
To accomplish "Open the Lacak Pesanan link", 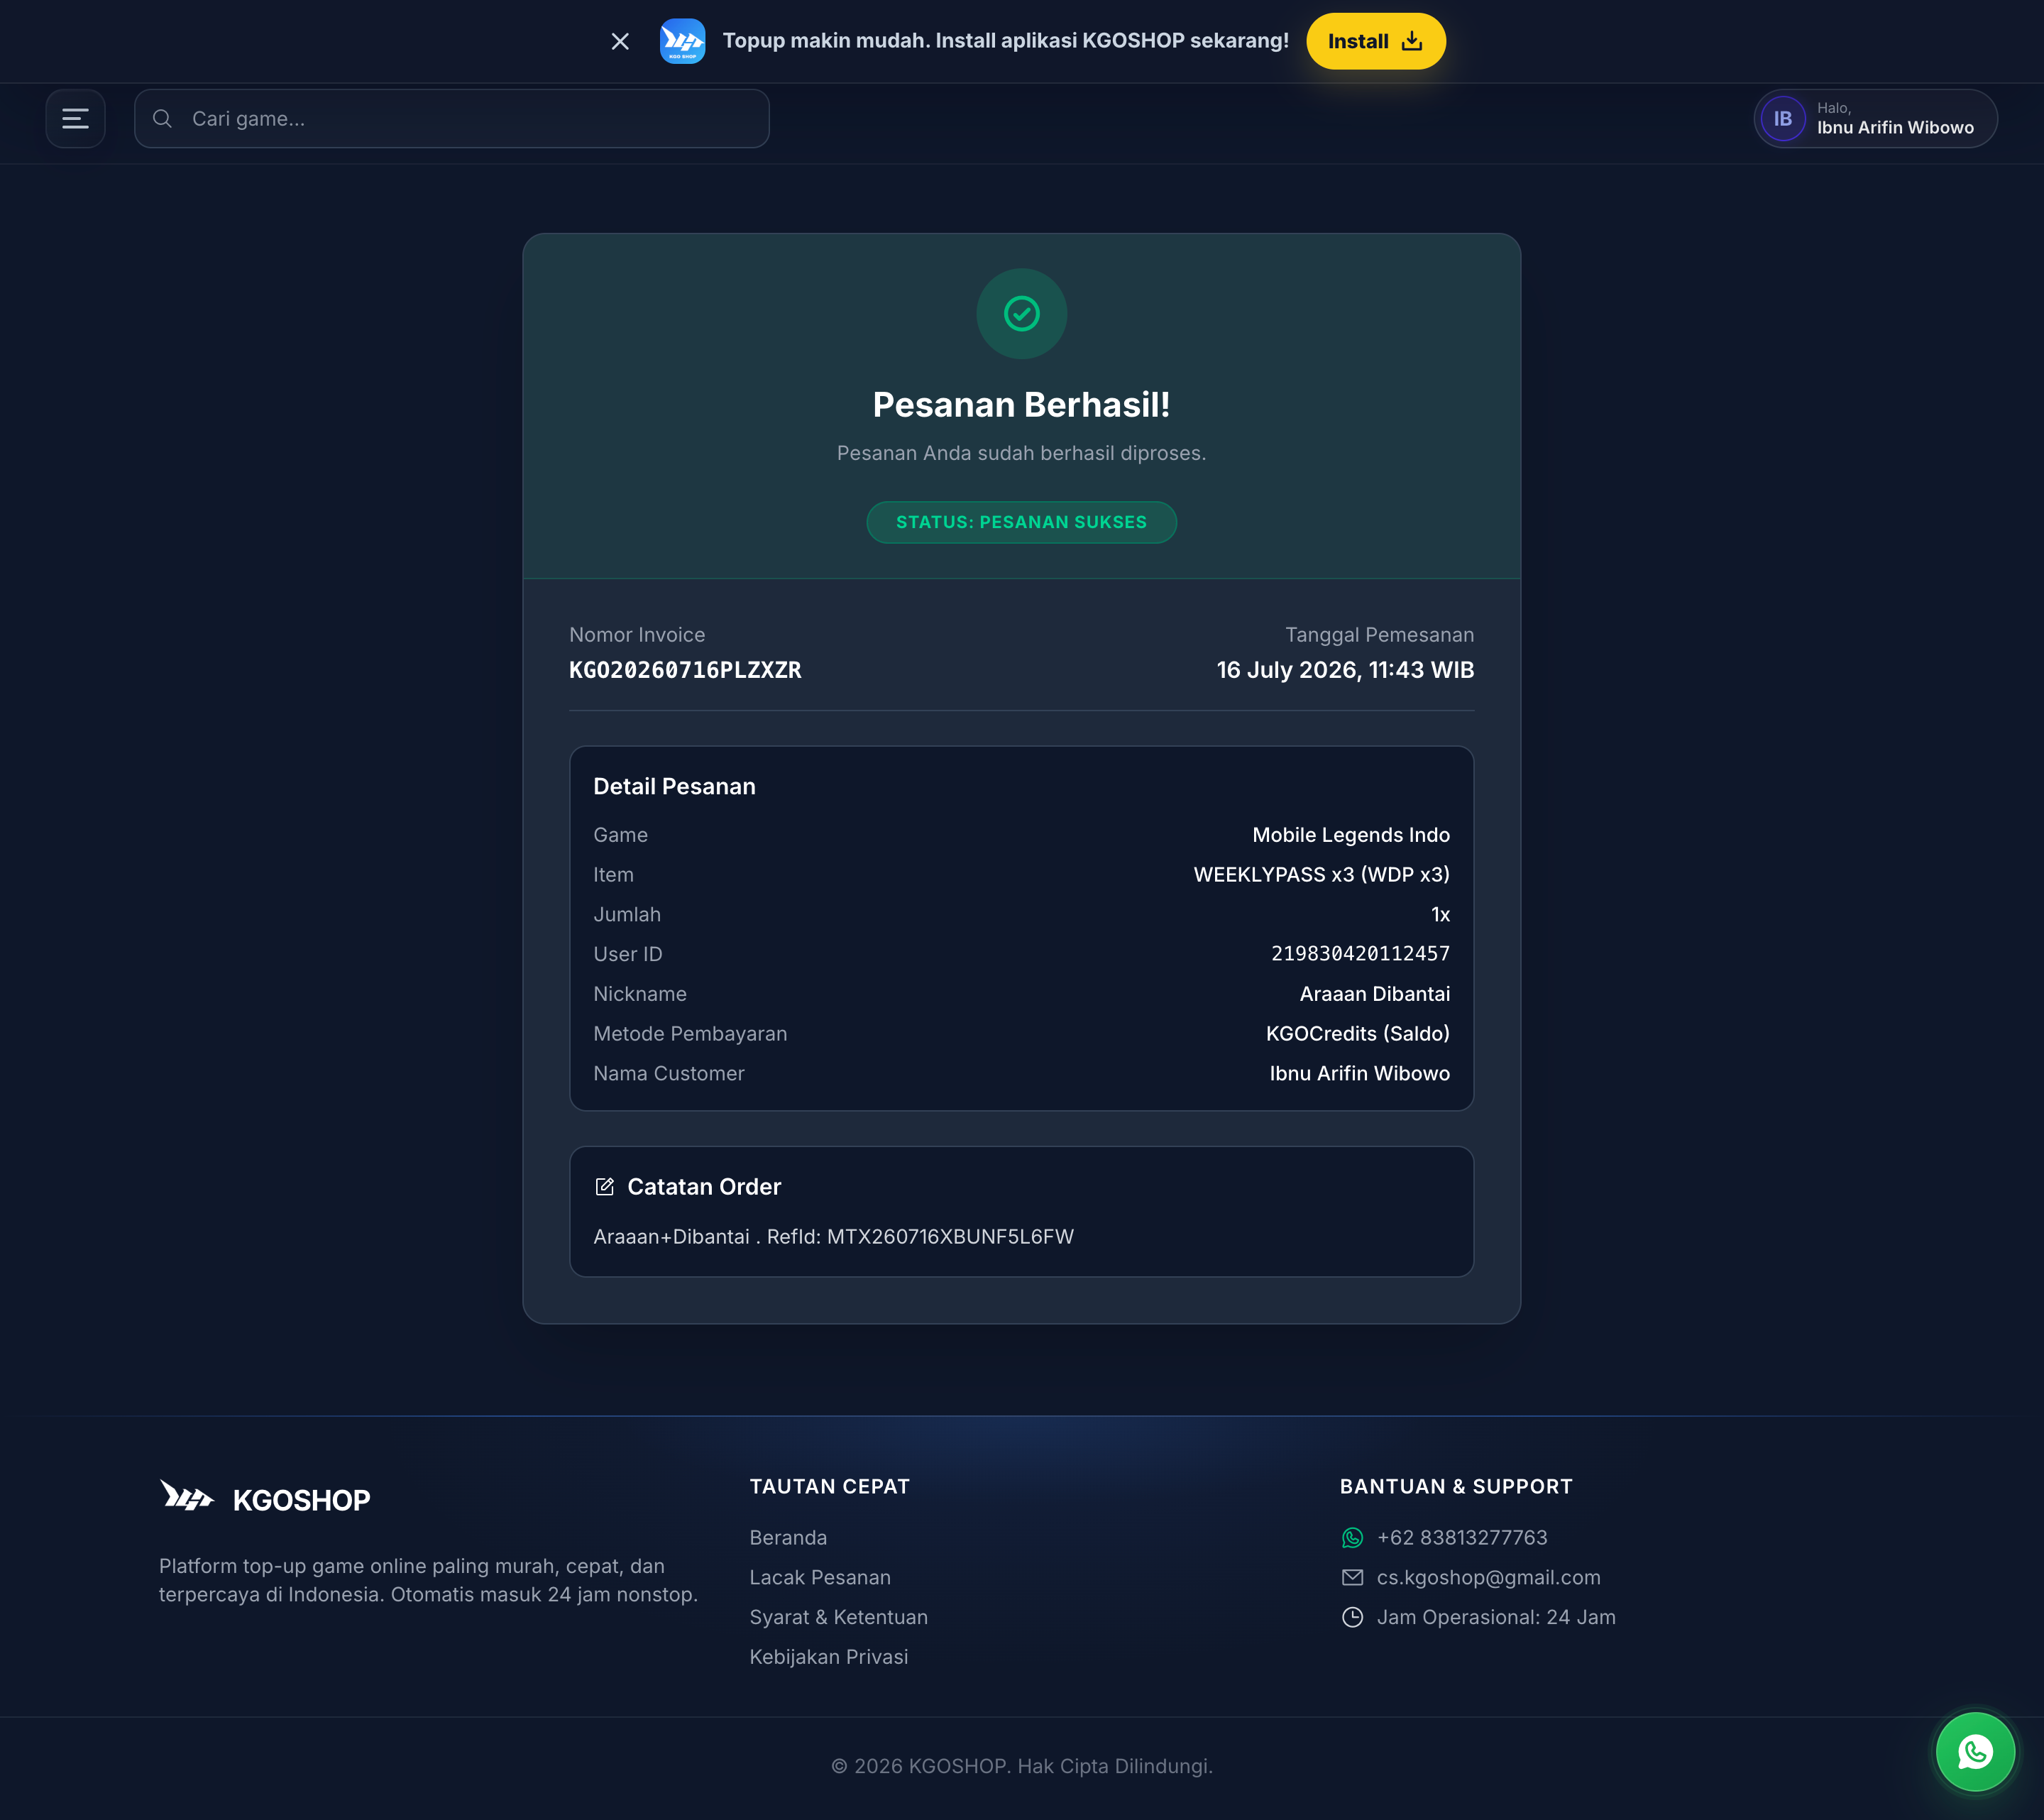I will (x=820, y=1578).
